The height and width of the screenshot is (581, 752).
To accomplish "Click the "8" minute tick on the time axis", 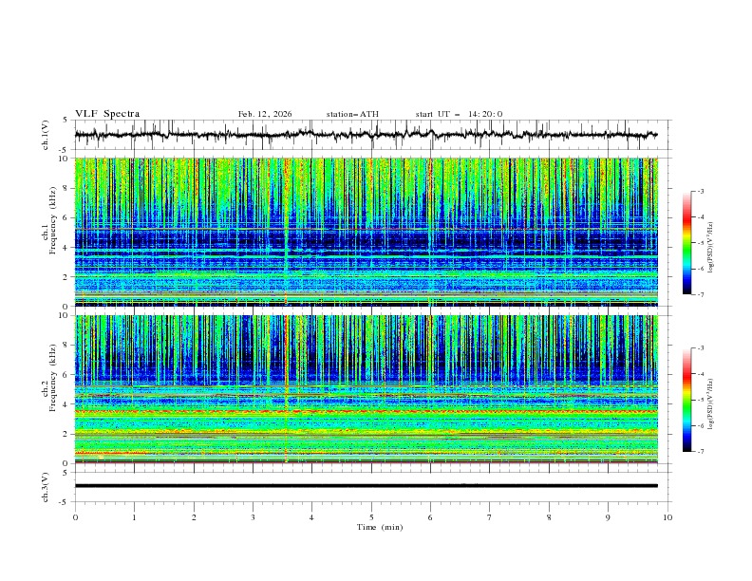I will (549, 517).
